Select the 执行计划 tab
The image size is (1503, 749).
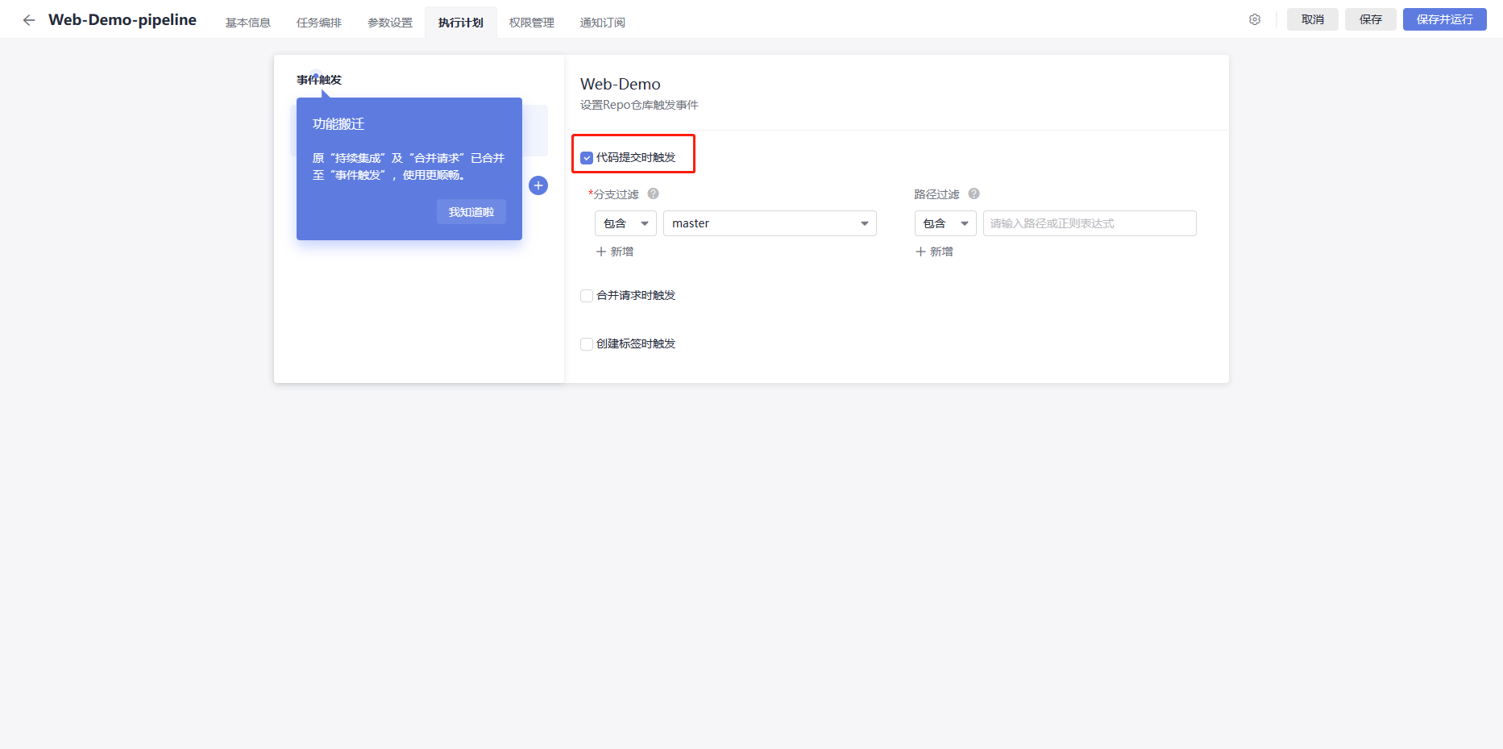(x=461, y=23)
